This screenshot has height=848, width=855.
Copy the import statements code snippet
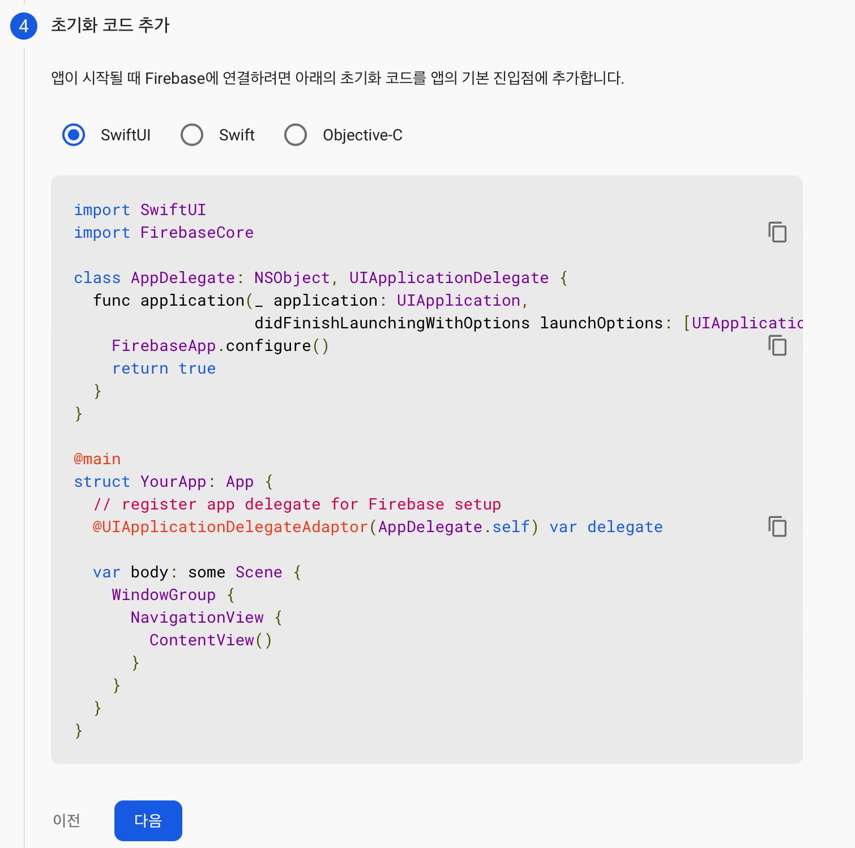[777, 232]
